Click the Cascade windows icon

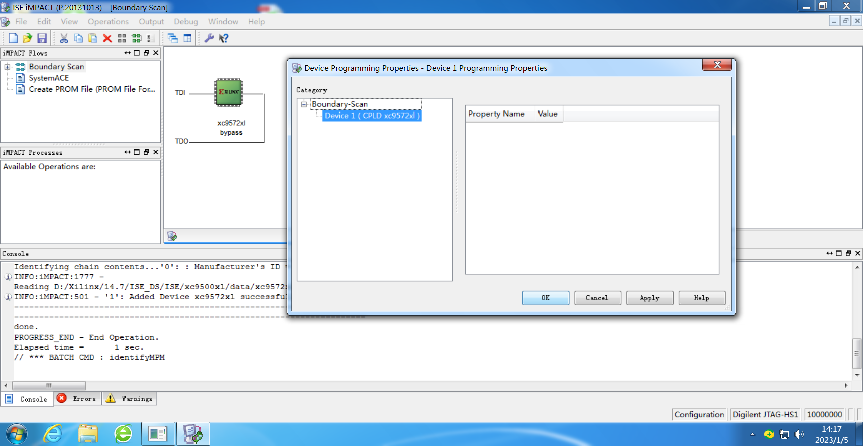[173, 38]
